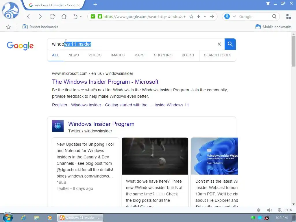Open Mobile bookmarks folder
Screen dimensions: 296x222
pyautogui.click(x=273, y=27)
